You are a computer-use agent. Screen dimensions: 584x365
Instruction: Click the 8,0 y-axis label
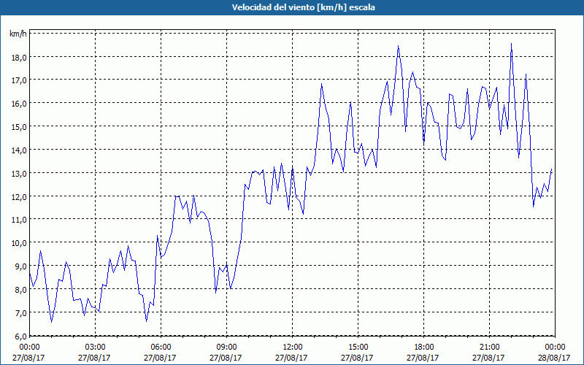pyautogui.click(x=21, y=289)
